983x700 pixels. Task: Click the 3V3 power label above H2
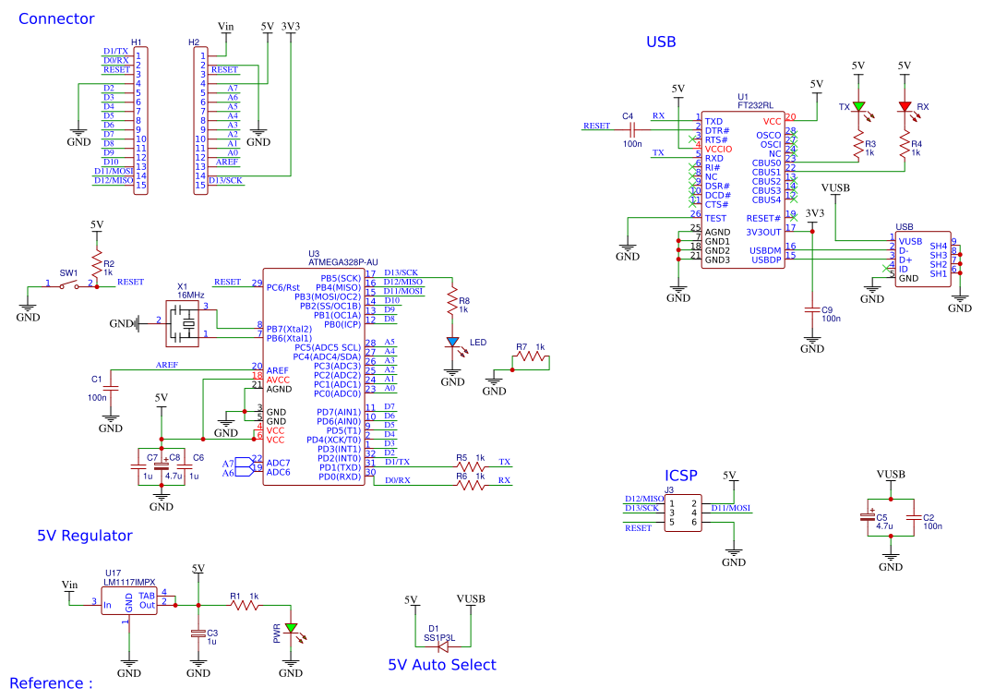click(x=290, y=27)
